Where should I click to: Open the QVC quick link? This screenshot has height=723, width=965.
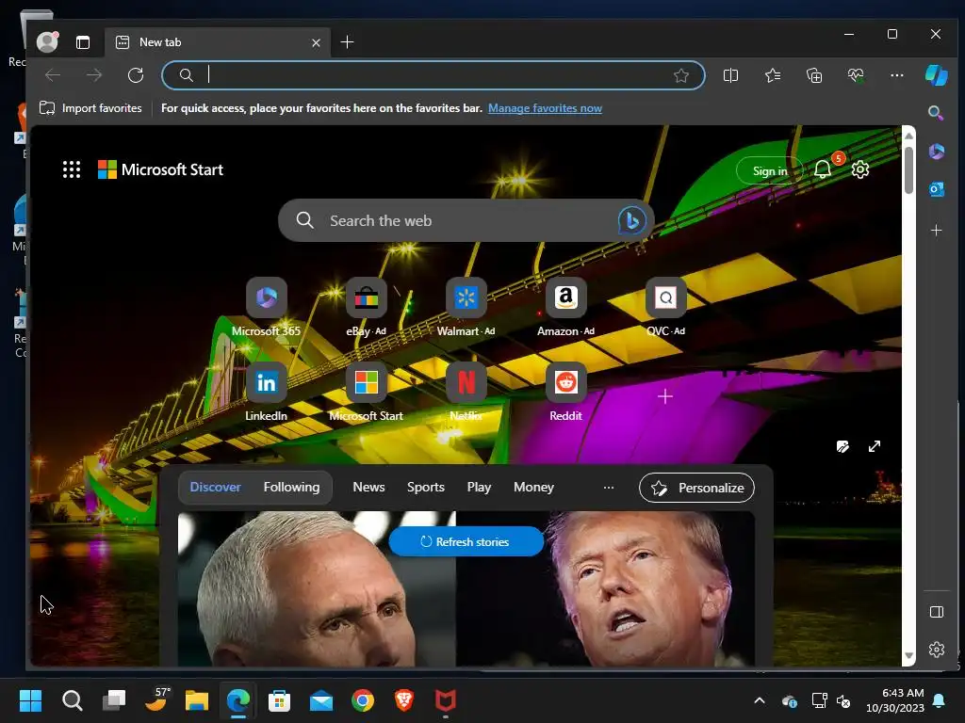665,307
